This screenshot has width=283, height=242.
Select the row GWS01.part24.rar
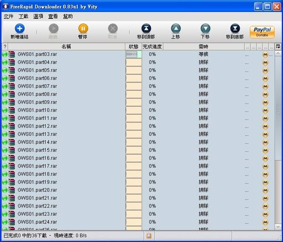click(x=138, y=222)
